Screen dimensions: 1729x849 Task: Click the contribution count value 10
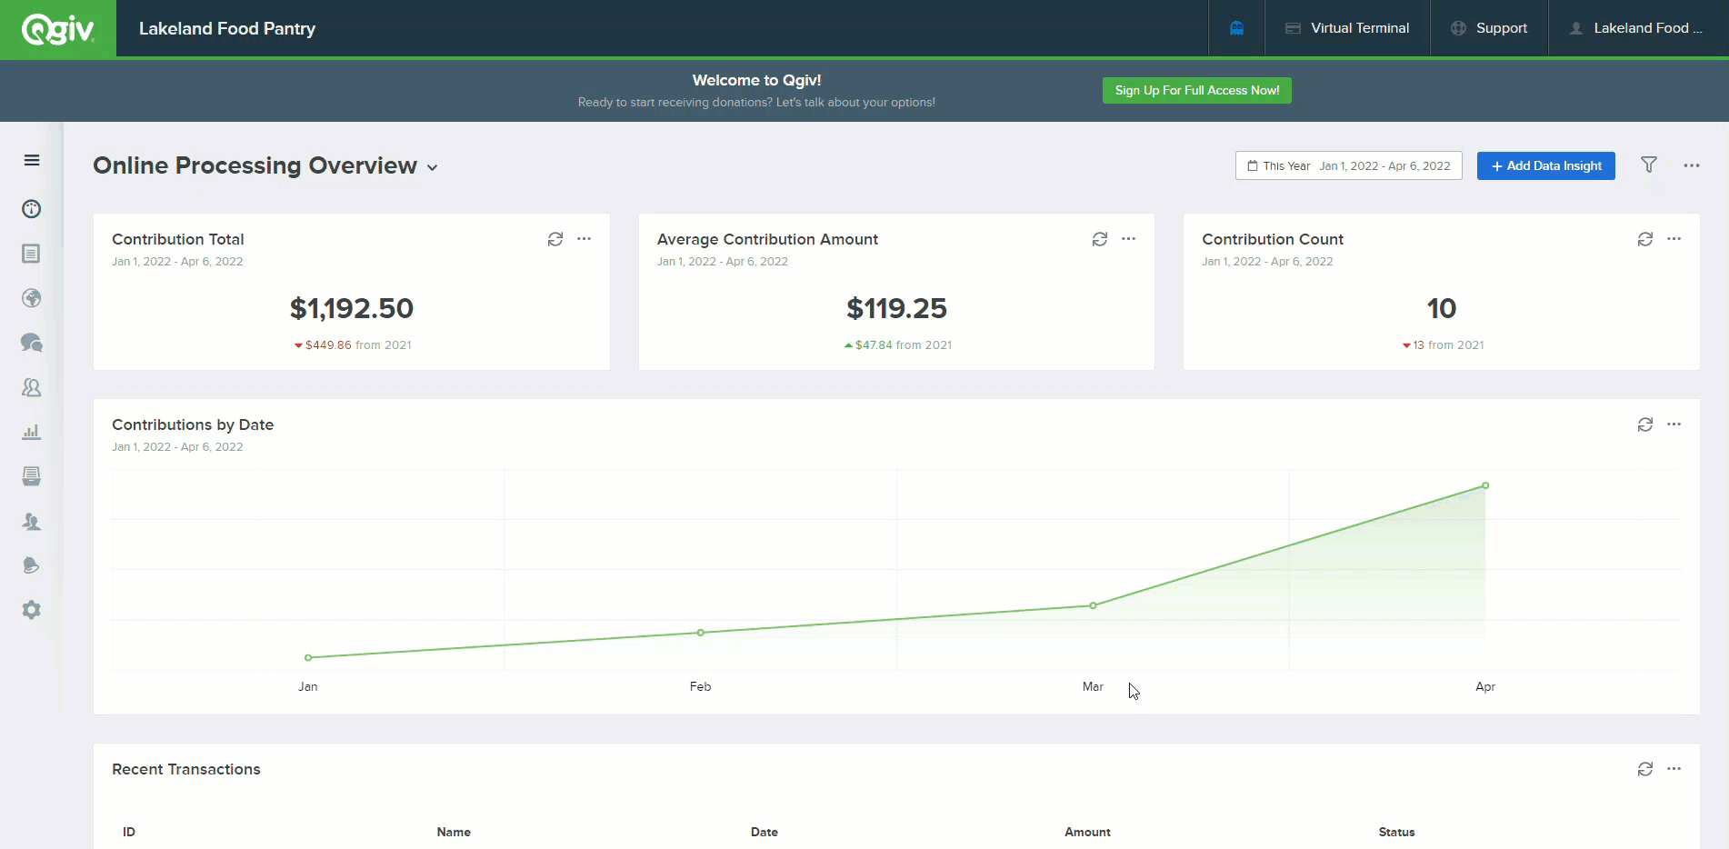pyautogui.click(x=1442, y=308)
